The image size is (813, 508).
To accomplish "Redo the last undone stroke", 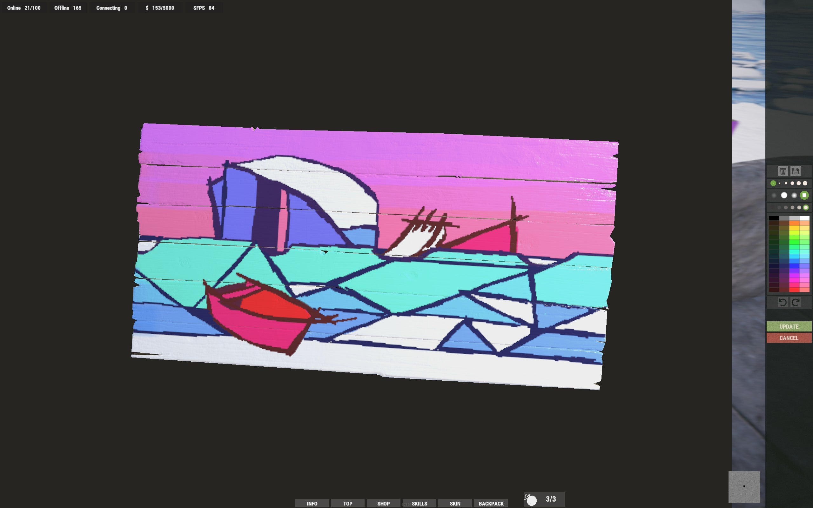I will point(796,302).
